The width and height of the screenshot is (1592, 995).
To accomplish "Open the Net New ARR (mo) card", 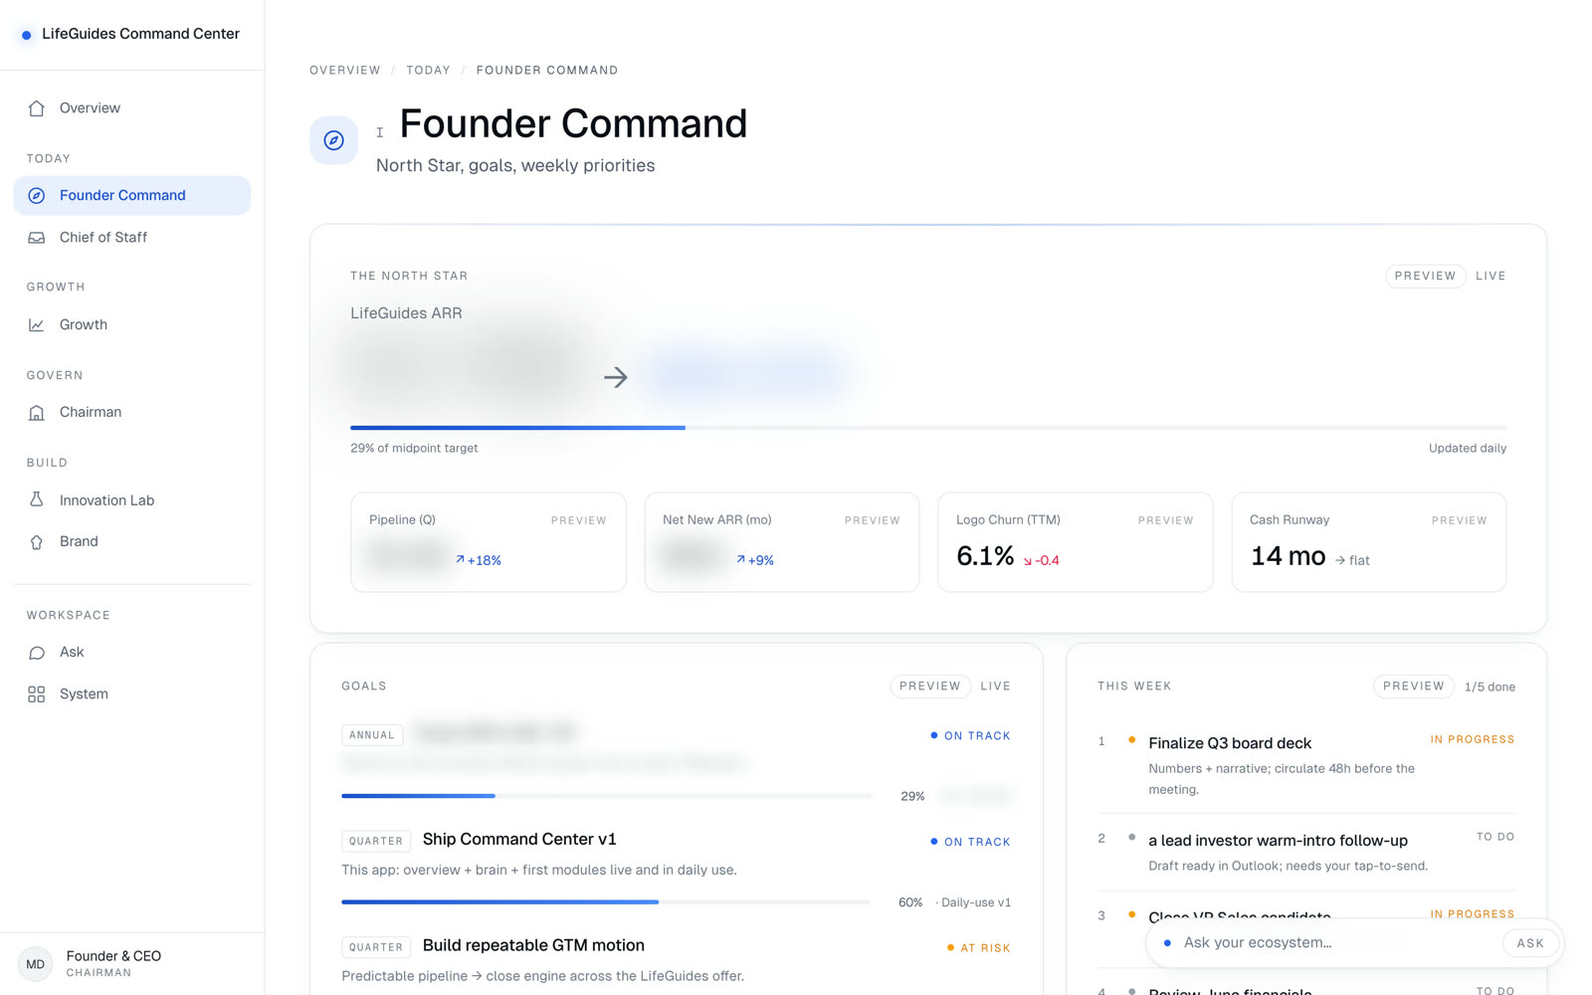I will point(782,542).
